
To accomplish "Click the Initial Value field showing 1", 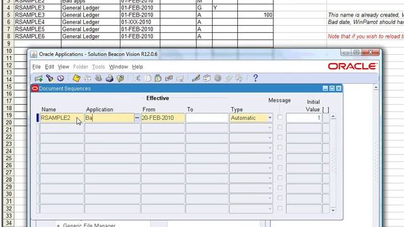I will [304, 118].
